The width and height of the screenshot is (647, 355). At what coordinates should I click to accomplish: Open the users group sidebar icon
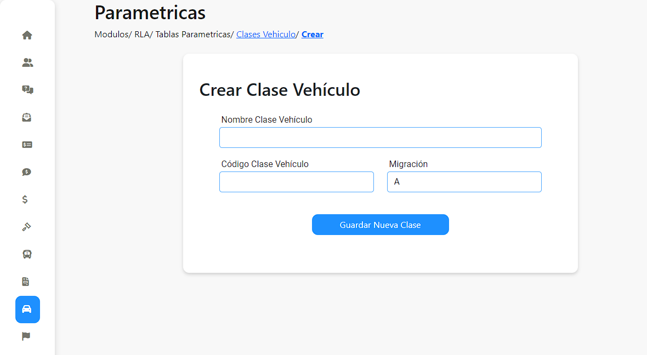(x=27, y=62)
